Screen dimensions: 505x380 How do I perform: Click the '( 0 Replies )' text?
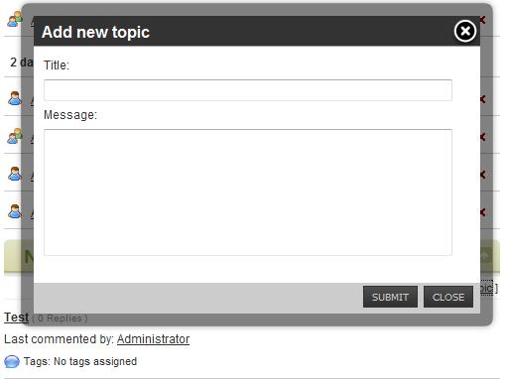pos(60,318)
